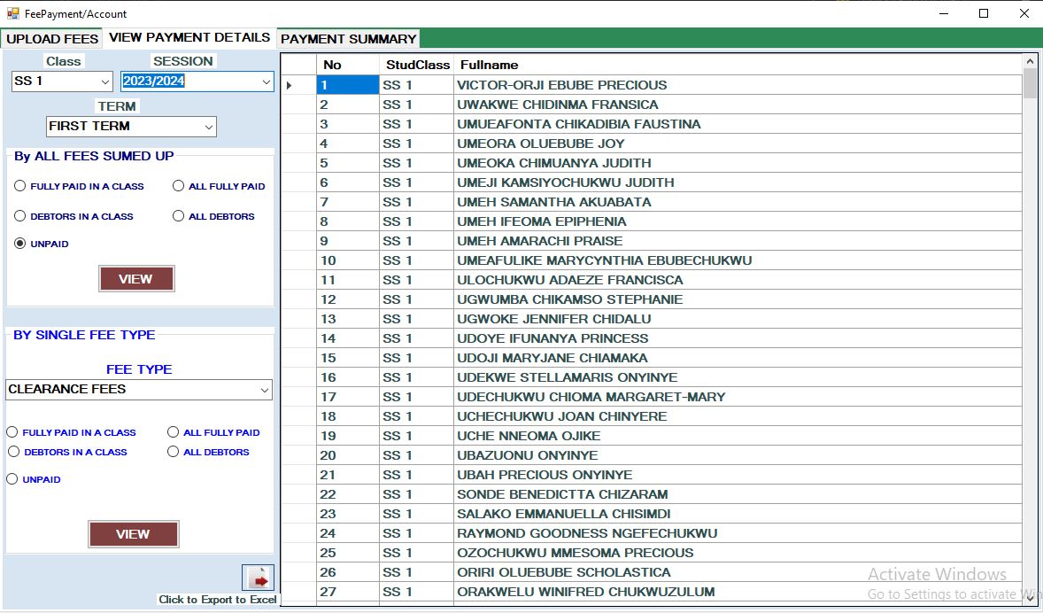
Task: Click VIEW button under single fee type
Action: tap(133, 534)
